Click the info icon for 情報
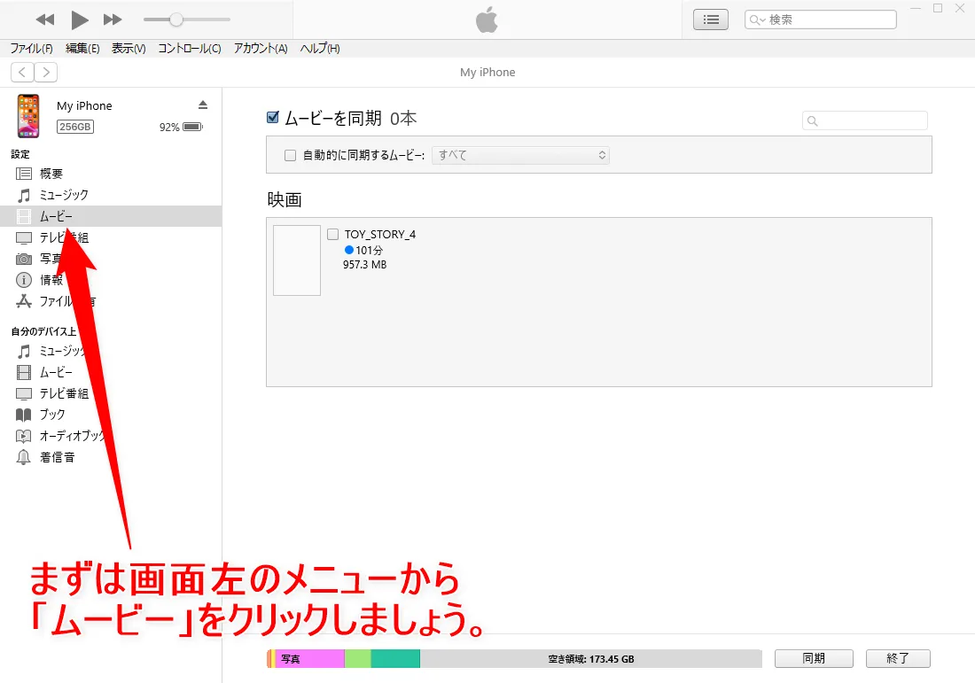 (x=24, y=280)
